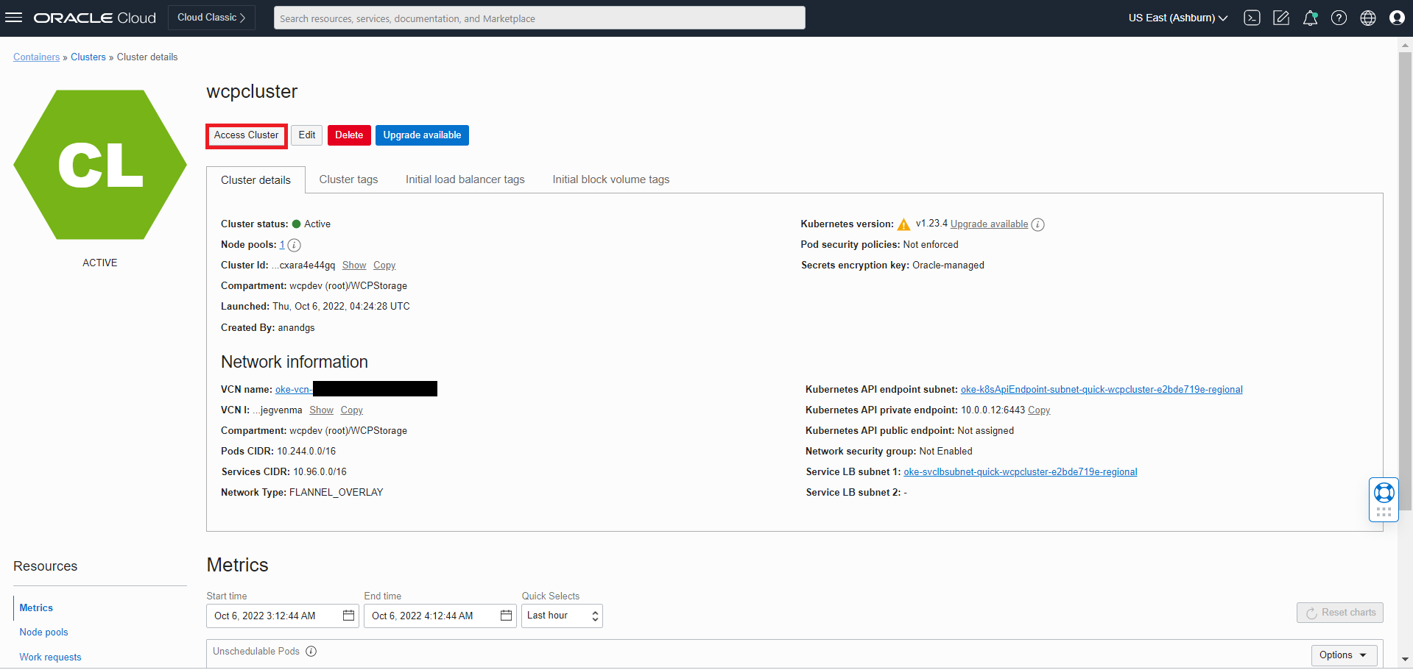Go to Clusters breadcrumb link
Viewport: 1413px width, 670px height.
[x=88, y=57]
